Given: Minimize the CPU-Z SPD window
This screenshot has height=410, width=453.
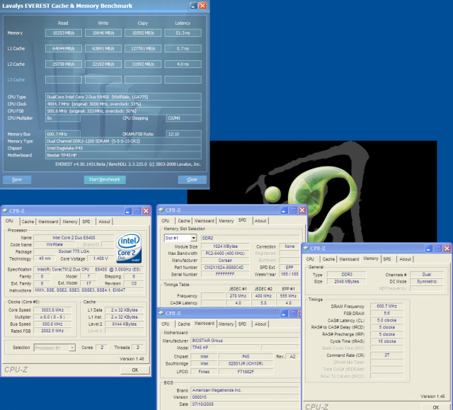Looking at the screenshot, I should coord(284,210).
